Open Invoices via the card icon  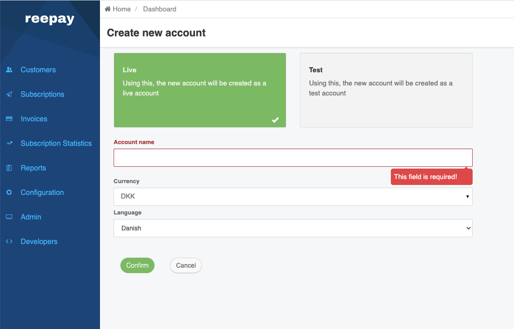[x=9, y=119]
